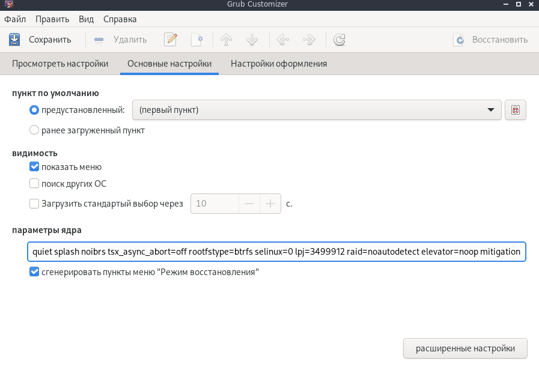Minimize the Grub Customizer window
This screenshot has height=370, width=539.
[506, 4]
